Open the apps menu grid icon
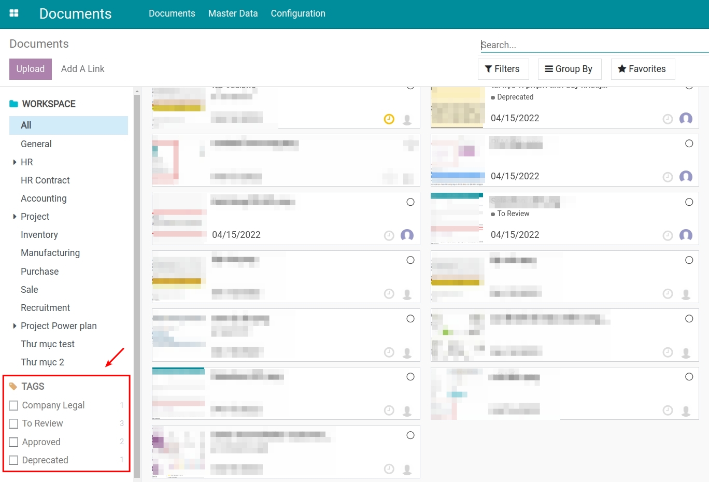 14,13
